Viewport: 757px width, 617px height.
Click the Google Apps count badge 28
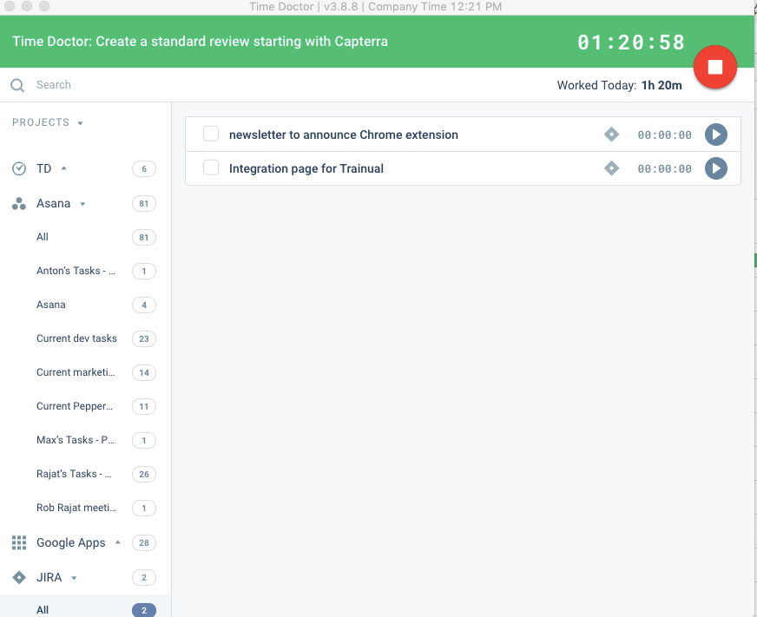[x=144, y=542]
